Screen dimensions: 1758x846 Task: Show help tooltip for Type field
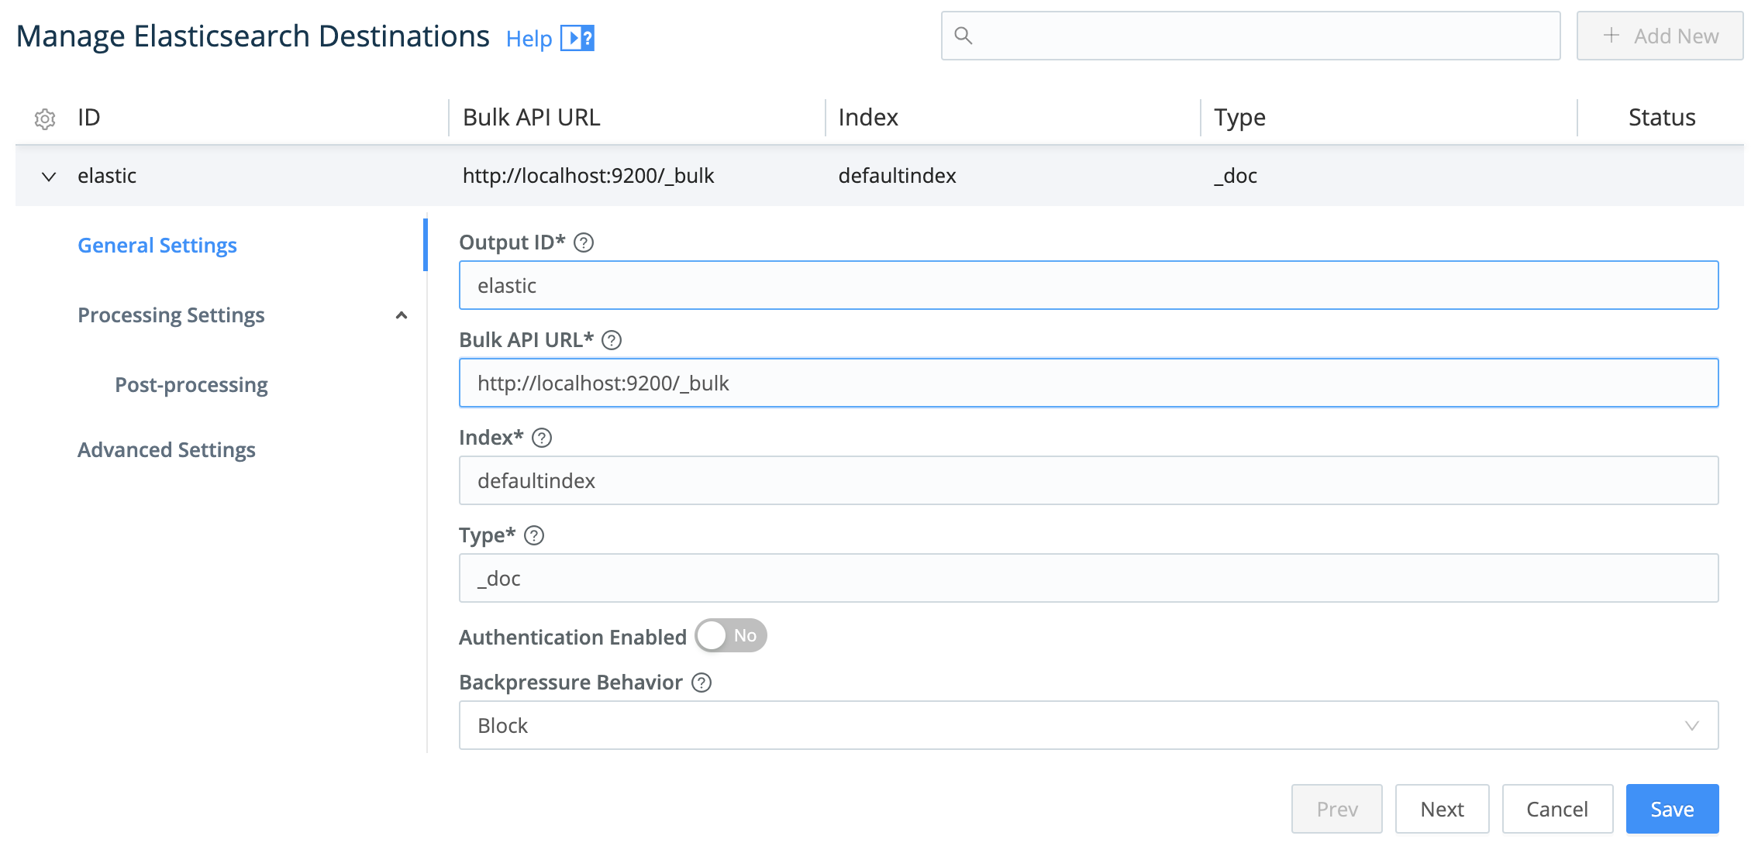pyautogui.click(x=534, y=535)
